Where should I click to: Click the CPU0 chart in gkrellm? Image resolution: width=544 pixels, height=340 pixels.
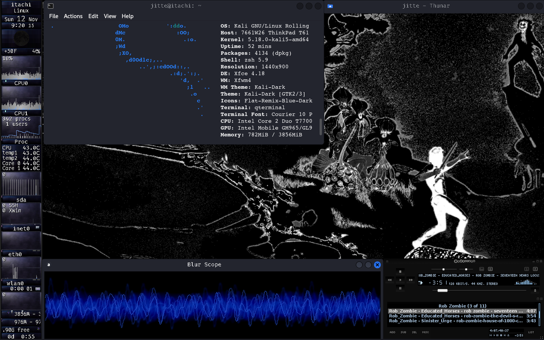[x=21, y=68]
